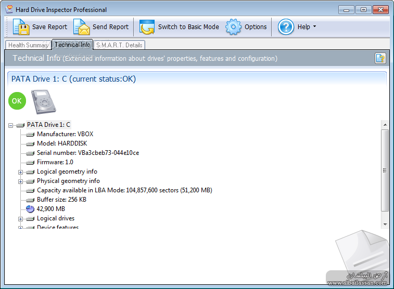This screenshot has width=394, height=289.
Task: Click the context help icon in the Technical Info header
Action: 380,58
